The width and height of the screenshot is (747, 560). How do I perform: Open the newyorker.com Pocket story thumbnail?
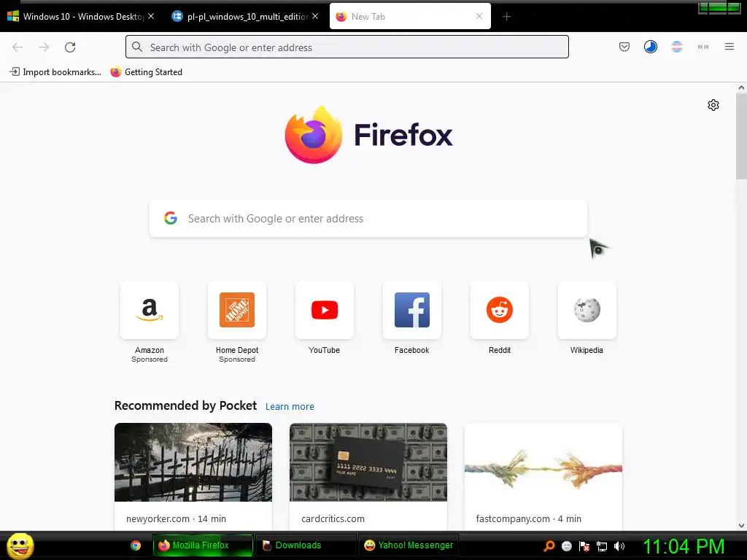tap(193, 462)
